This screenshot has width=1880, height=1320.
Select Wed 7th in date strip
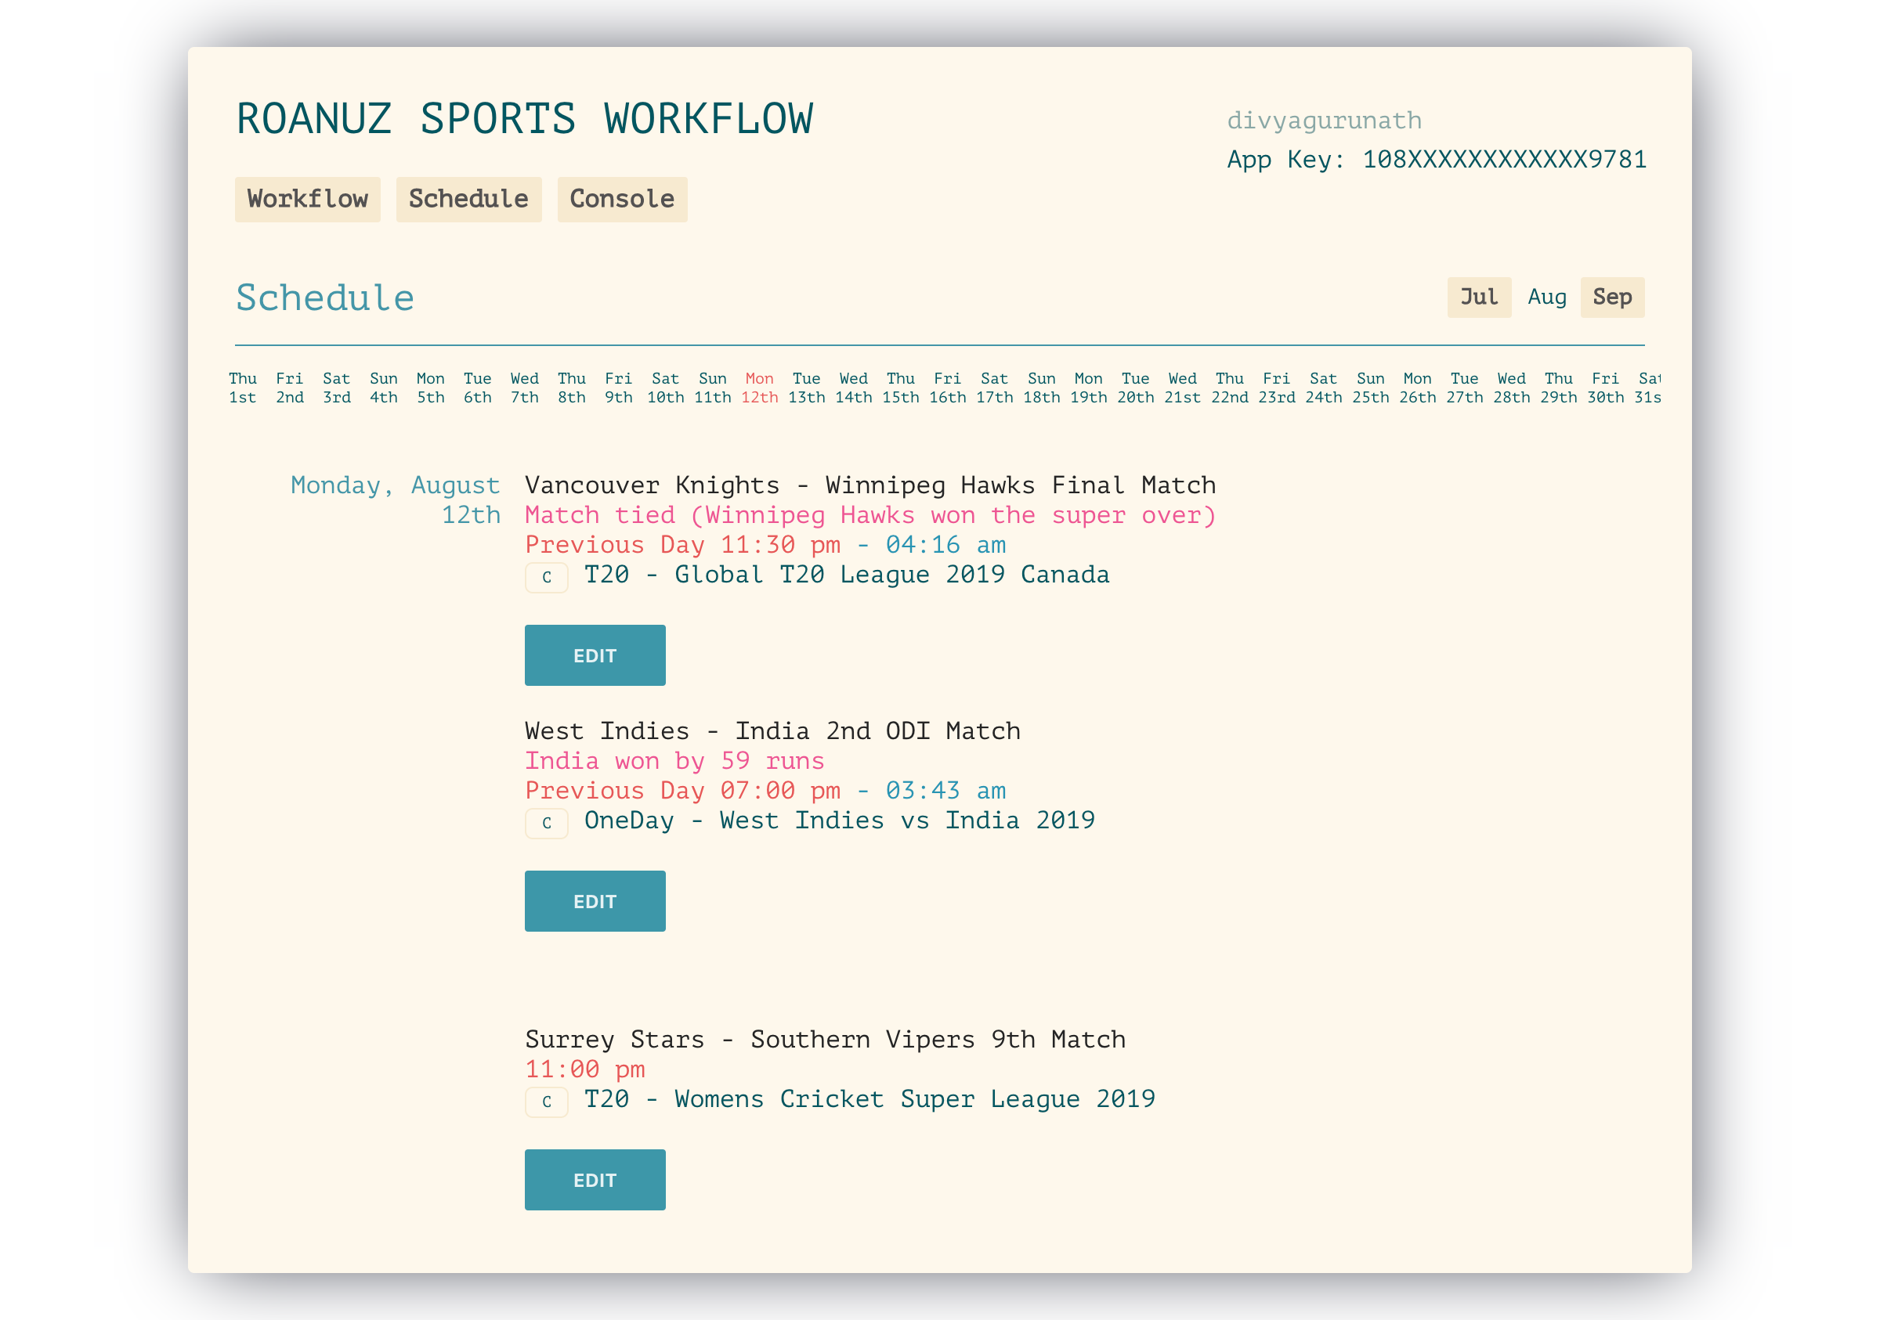524,388
